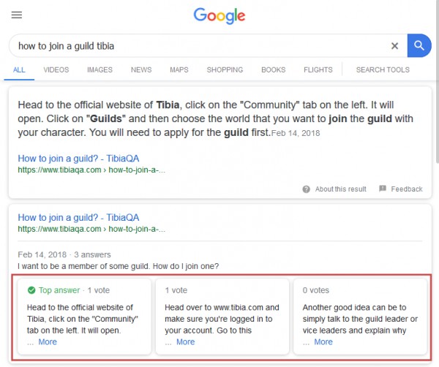Click the About this result question icon
Image resolution: width=439 pixels, height=367 pixels.
[306, 189]
